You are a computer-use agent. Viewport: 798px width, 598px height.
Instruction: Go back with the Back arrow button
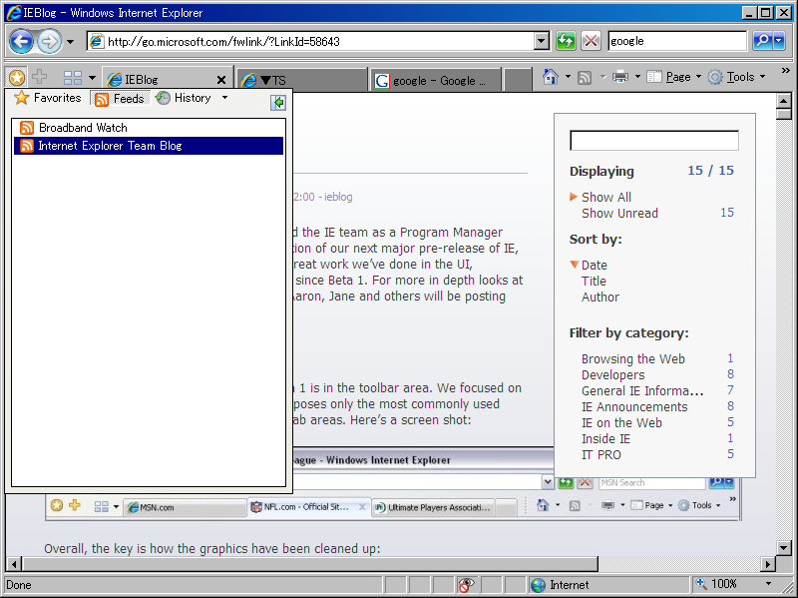(x=21, y=41)
